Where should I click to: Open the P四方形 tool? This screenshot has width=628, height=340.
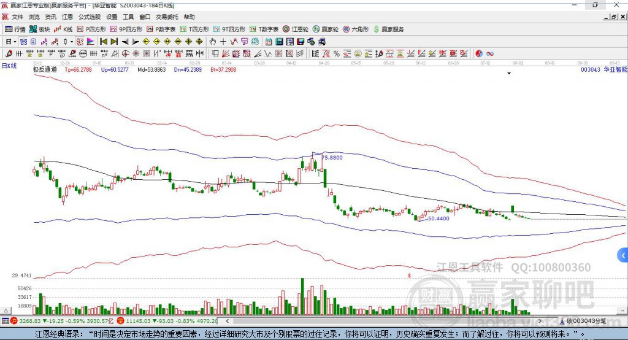click(91, 29)
